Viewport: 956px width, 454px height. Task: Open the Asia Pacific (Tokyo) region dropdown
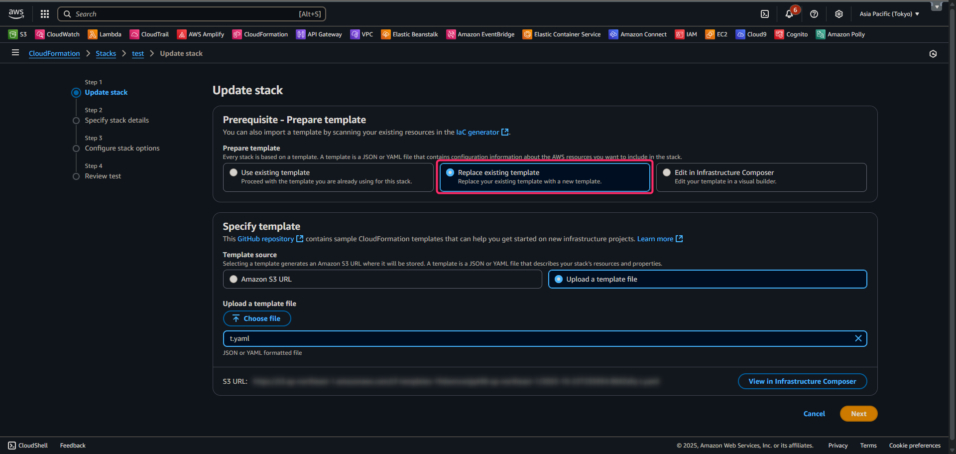tap(889, 14)
